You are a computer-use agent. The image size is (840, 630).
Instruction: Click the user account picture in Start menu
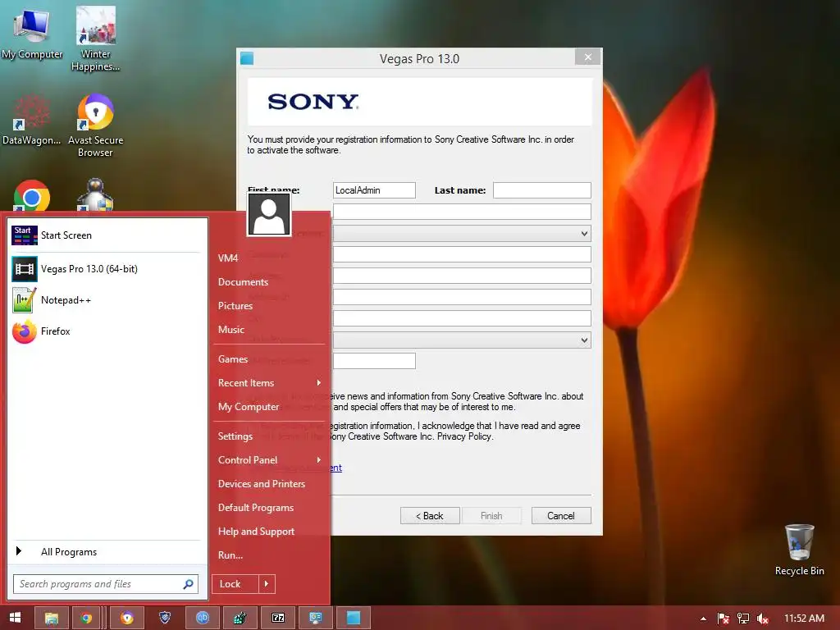tap(269, 214)
